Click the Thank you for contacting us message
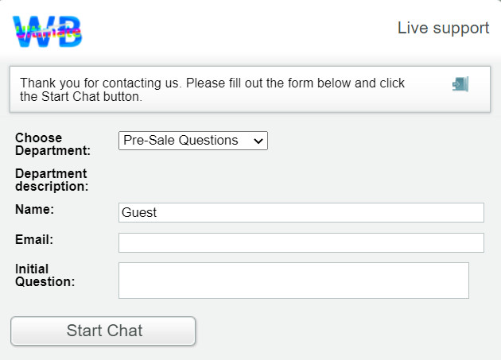Screen dimensions: 501x360 point(212,90)
